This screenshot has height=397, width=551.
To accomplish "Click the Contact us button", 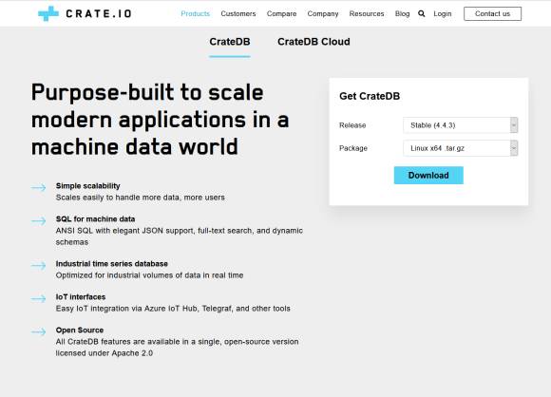I will (492, 13).
